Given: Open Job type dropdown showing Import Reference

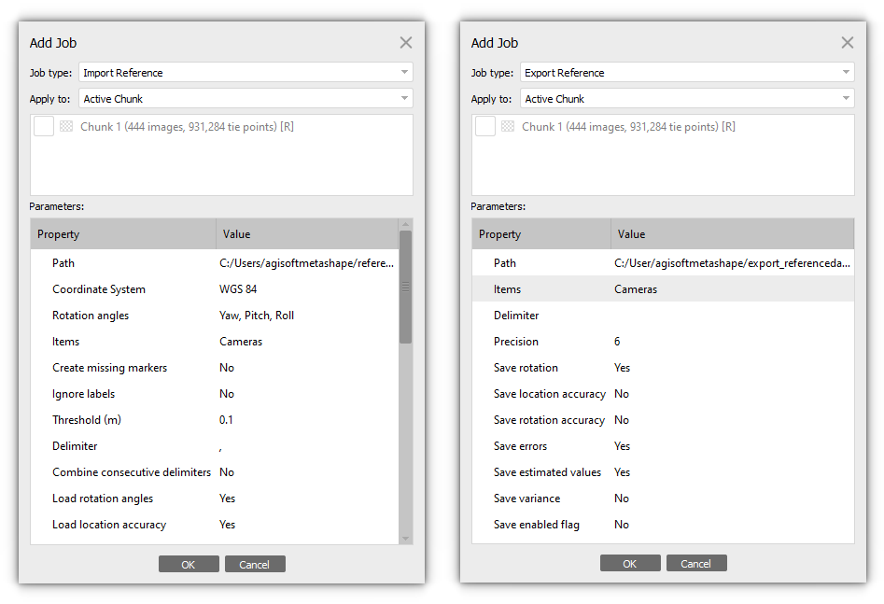Looking at the screenshot, I should click(246, 73).
